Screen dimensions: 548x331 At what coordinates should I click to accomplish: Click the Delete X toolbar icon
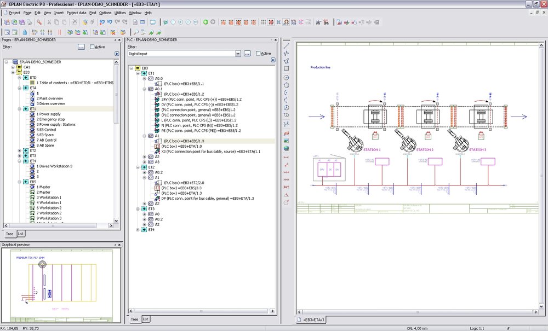(74, 22)
